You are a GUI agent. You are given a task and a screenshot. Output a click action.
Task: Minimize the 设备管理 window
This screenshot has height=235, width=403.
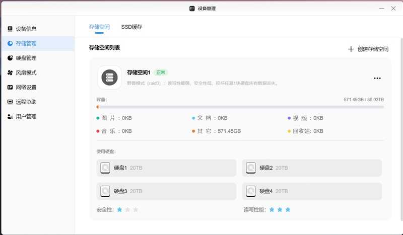(382, 9)
